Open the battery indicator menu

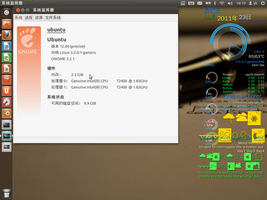(208, 3)
